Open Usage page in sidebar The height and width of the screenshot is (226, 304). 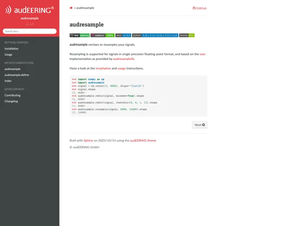[8, 55]
